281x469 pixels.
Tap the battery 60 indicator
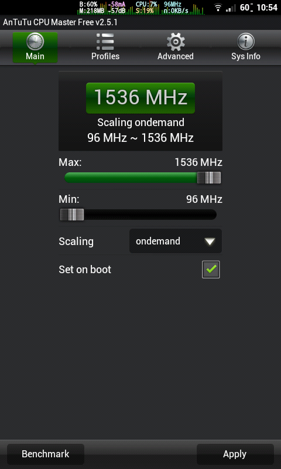246,8
